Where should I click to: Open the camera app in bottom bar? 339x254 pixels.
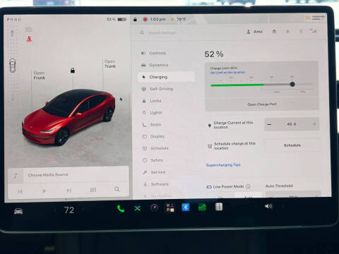point(154,207)
